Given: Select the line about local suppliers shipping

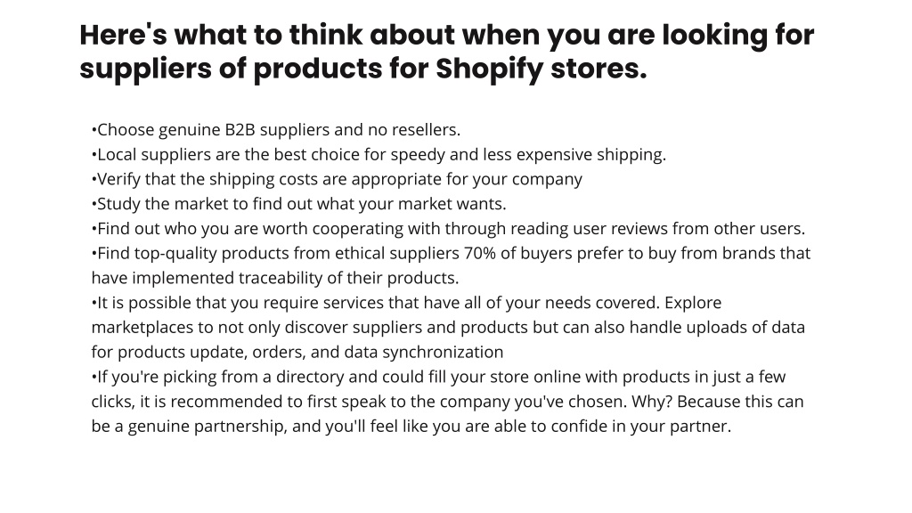Looking at the screenshot, I should pyautogui.click(x=379, y=155).
